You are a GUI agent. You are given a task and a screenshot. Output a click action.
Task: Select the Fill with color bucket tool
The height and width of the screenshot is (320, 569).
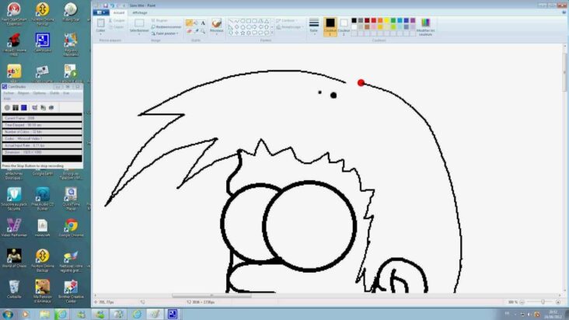pyautogui.click(x=196, y=23)
